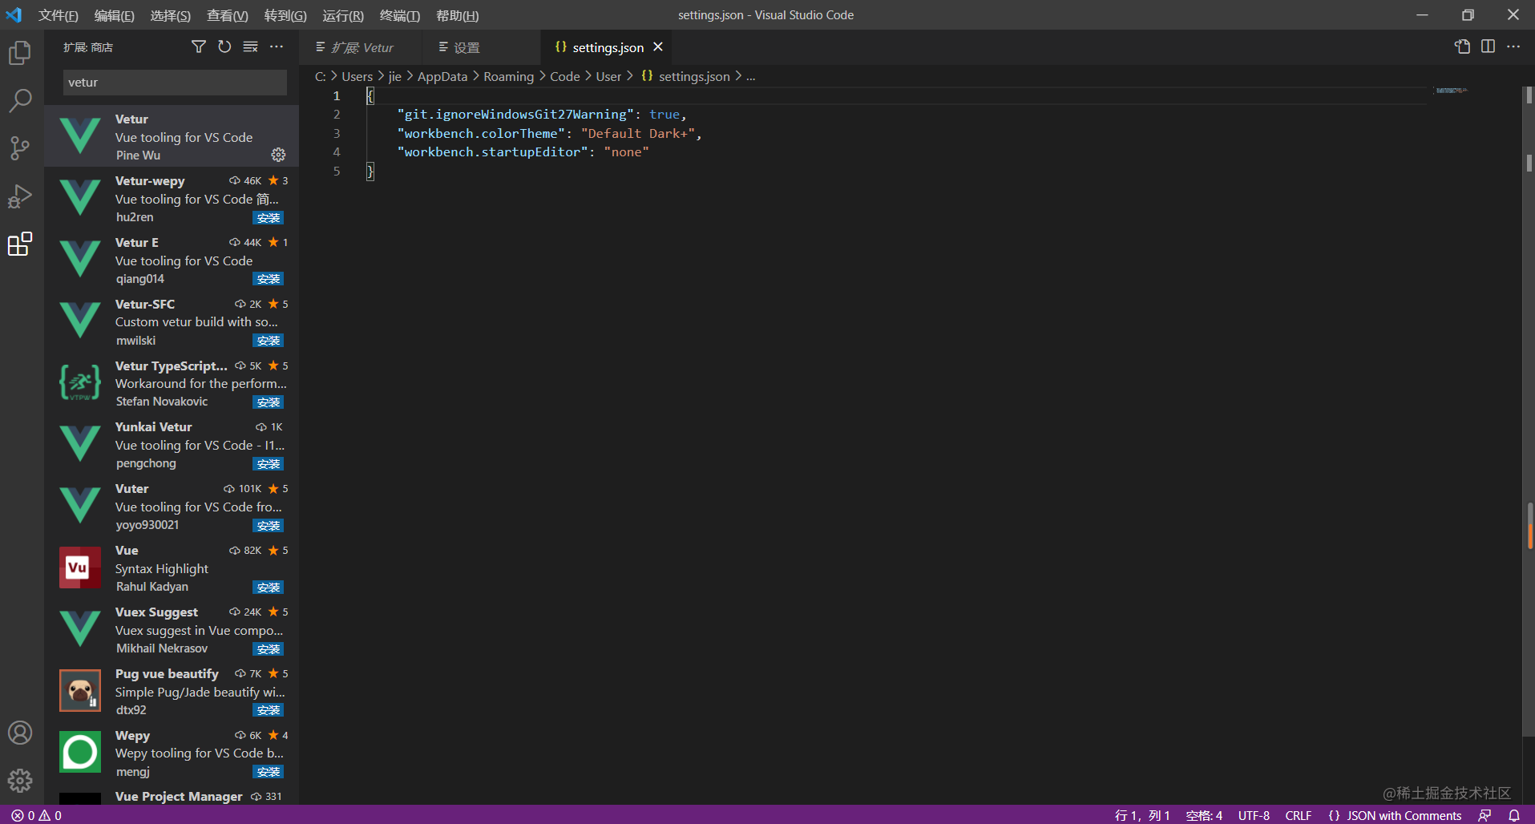Open the 转到(G) menu
The width and height of the screenshot is (1535, 824).
coord(285,15)
